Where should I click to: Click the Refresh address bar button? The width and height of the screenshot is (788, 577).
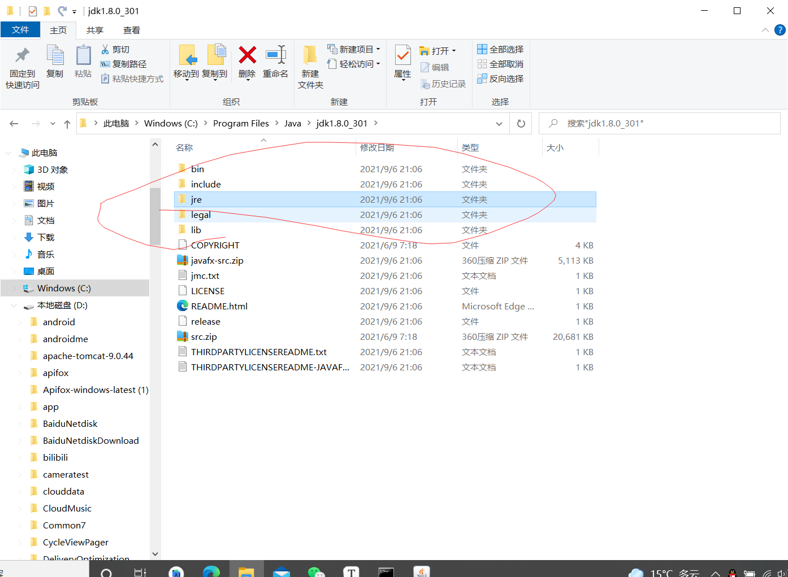pyautogui.click(x=521, y=124)
